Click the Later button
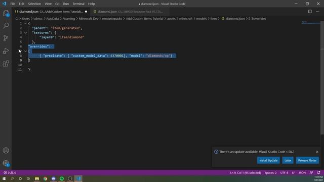324x182 pixels. click(288, 160)
